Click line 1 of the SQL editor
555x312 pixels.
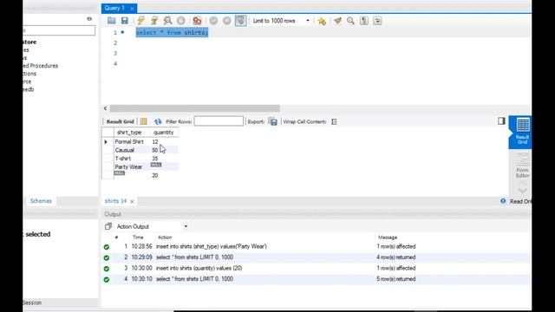172,33
